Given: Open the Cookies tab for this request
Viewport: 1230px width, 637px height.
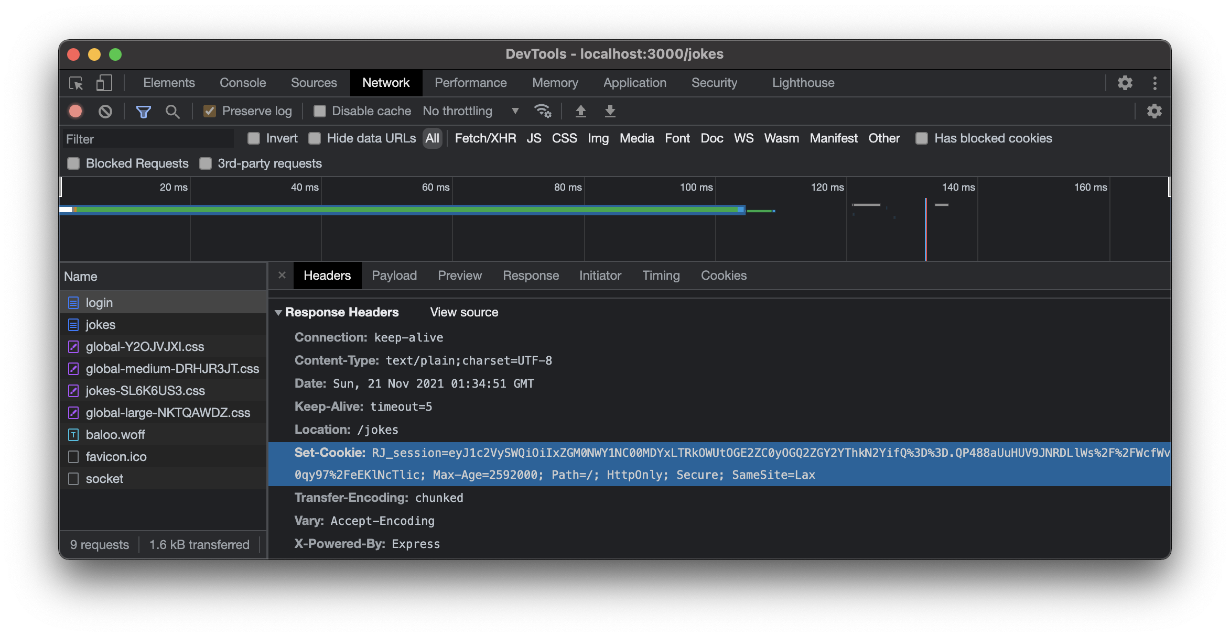Looking at the screenshot, I should pyautogui.click(x=724, y=275).
